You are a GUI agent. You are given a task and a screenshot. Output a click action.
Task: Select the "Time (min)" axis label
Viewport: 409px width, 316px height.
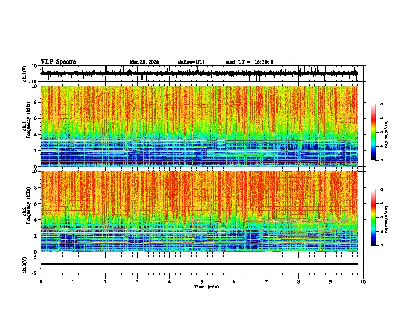click(x=207, y=287)
